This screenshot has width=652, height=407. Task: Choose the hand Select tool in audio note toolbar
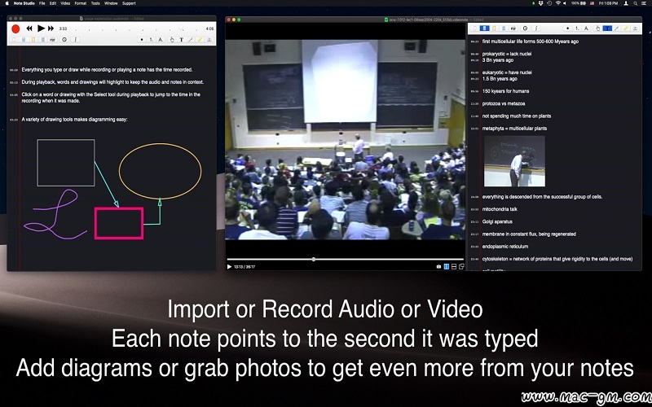click(x=172, y=39)
